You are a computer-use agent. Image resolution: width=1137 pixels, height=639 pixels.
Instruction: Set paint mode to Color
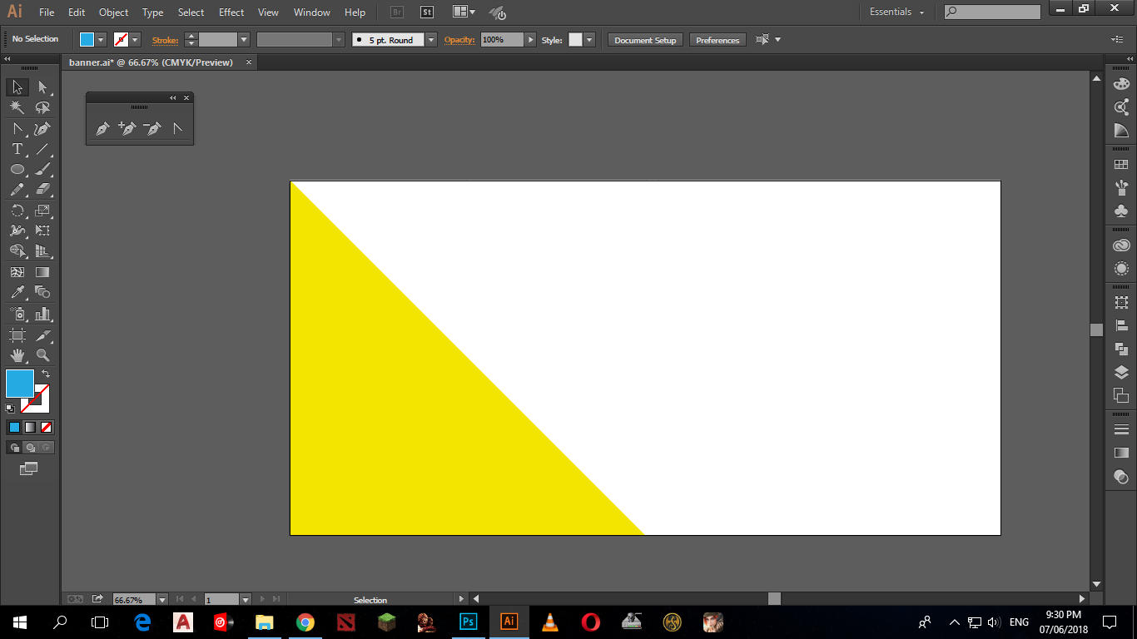pos(14,428)
